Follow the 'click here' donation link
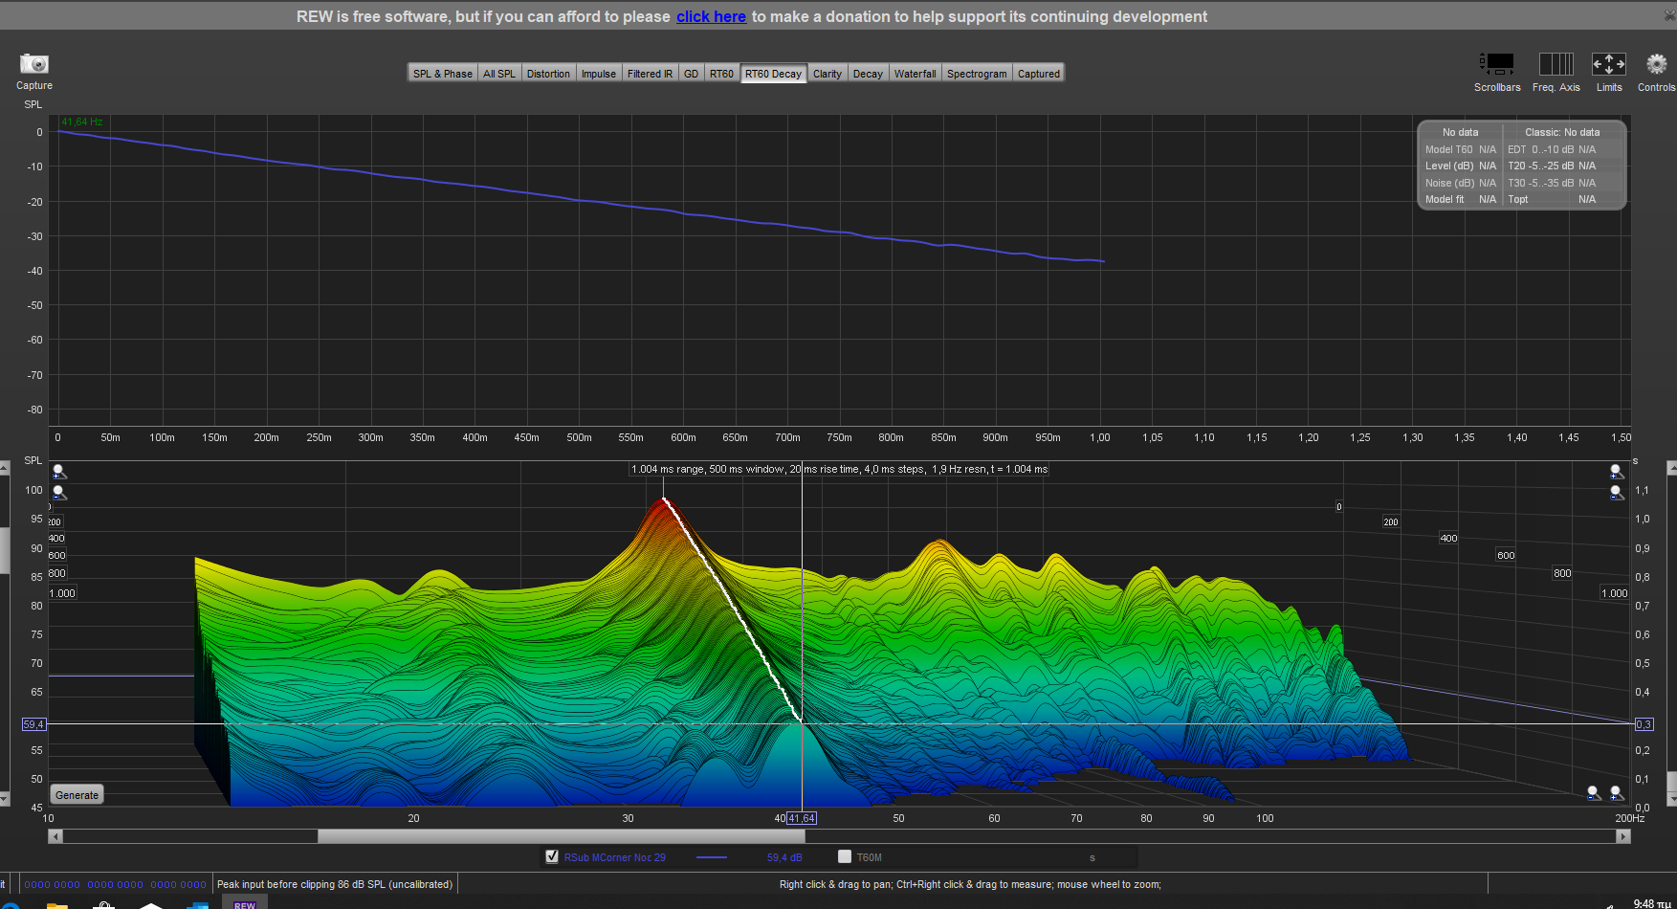Viewport: 1677px width, 909px height. (711, 17)
